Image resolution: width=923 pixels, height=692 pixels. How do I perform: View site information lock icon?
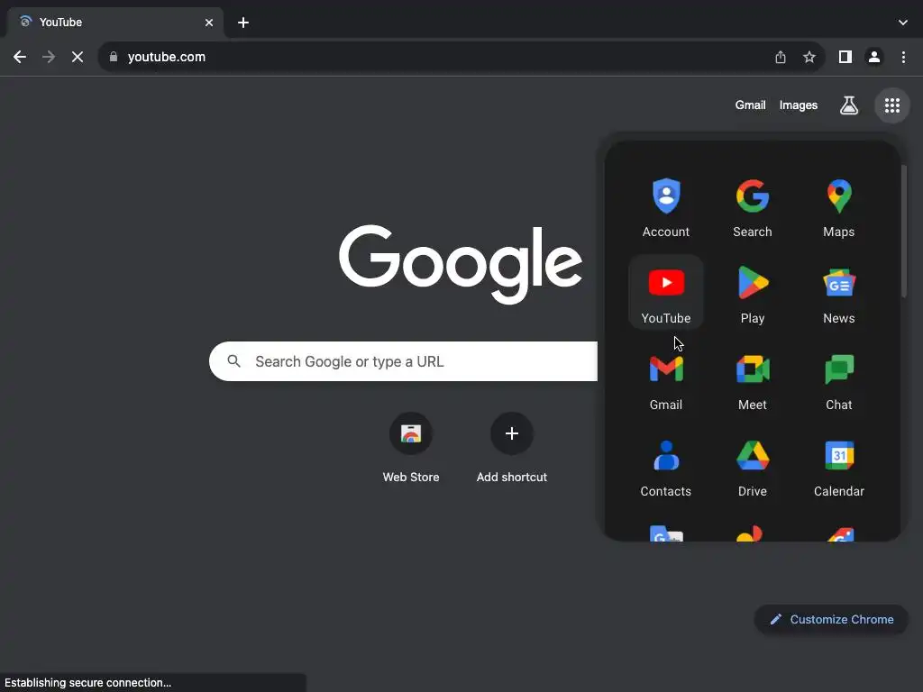pyautogui.click(x=114, y=57)
